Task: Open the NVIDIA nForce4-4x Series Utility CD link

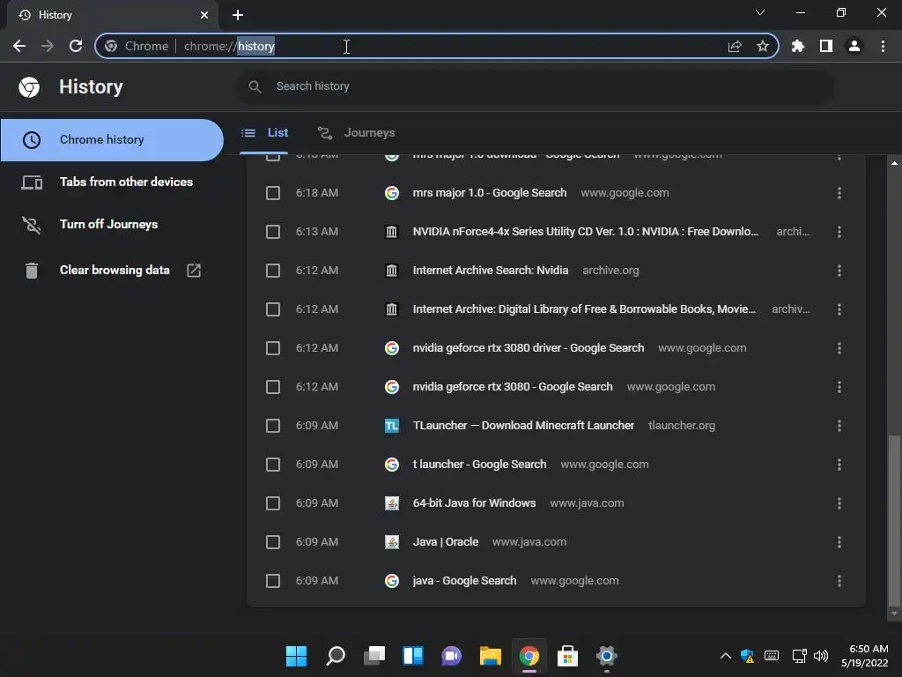Action: (585, 232)
